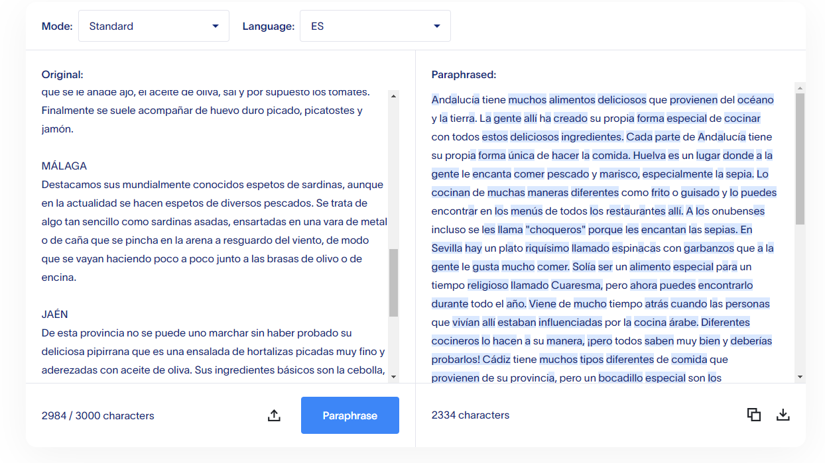The height and width of the screenshot is (463, 825).
Task: Click the blue Paraphrase button
Action: coord(349,415)
